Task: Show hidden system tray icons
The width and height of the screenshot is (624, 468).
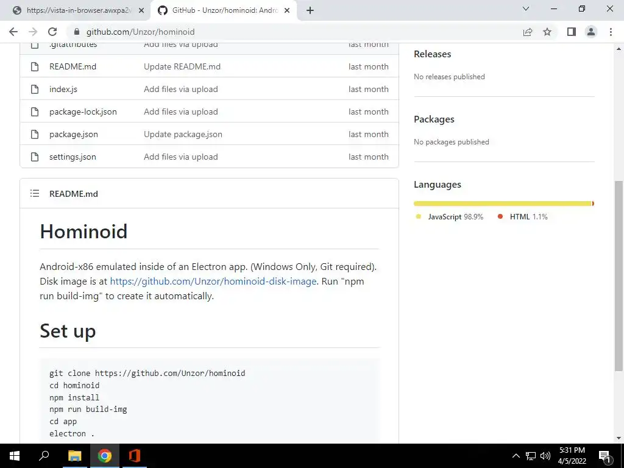Action: [516, 456]
